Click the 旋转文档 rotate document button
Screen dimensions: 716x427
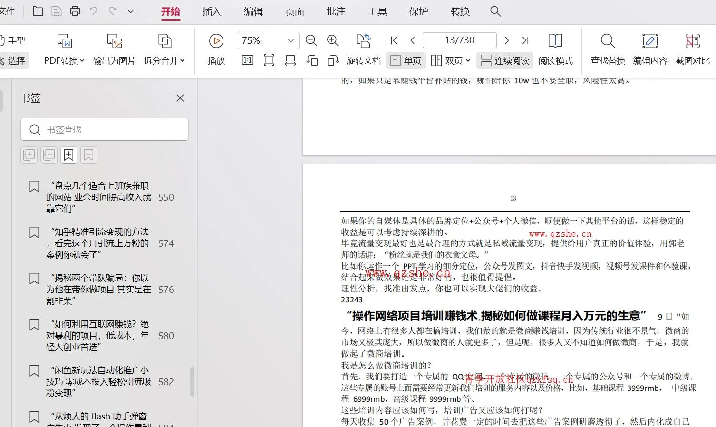pyautogui.click(x=364, y=50)
